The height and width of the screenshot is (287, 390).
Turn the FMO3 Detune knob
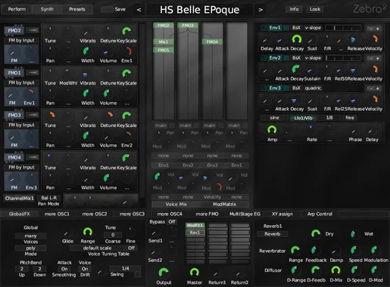point(109,116)
